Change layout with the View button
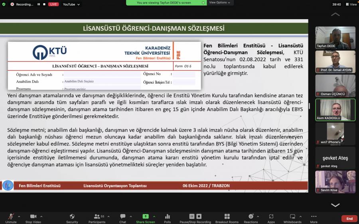 tap(351, 4)
